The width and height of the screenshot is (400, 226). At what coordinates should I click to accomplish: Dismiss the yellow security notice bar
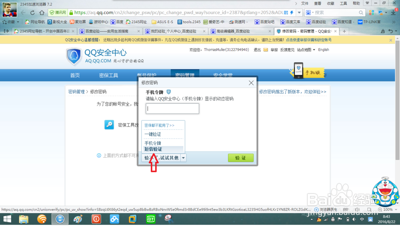[390, 40]
